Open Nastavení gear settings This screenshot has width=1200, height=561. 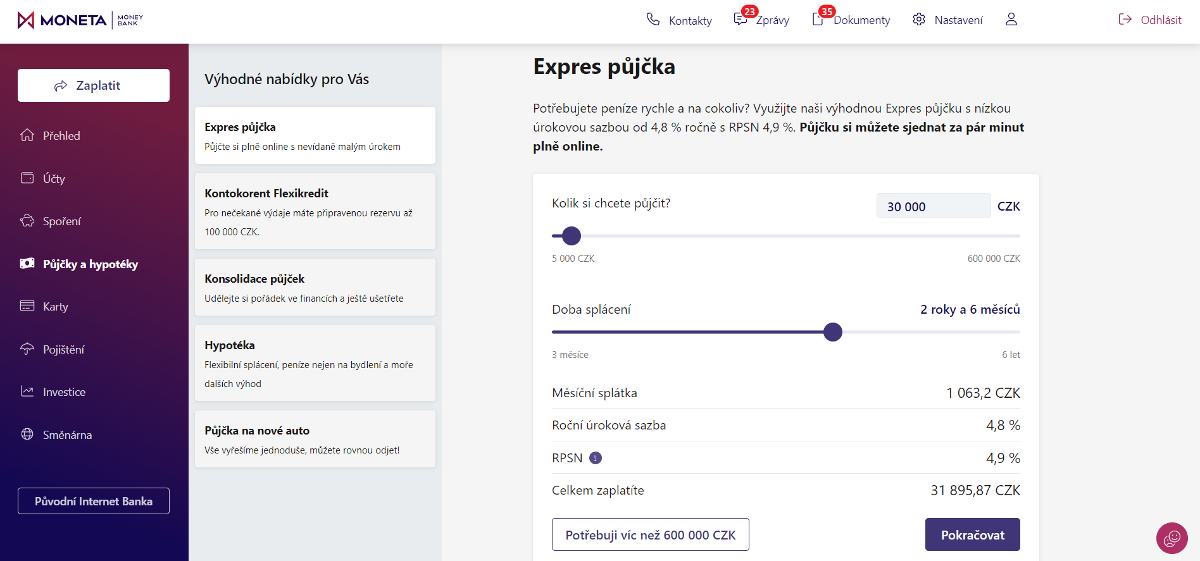pos(947,20)
